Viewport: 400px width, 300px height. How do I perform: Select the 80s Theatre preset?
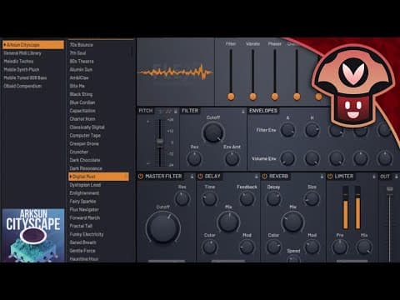click(x=82, y=62)
